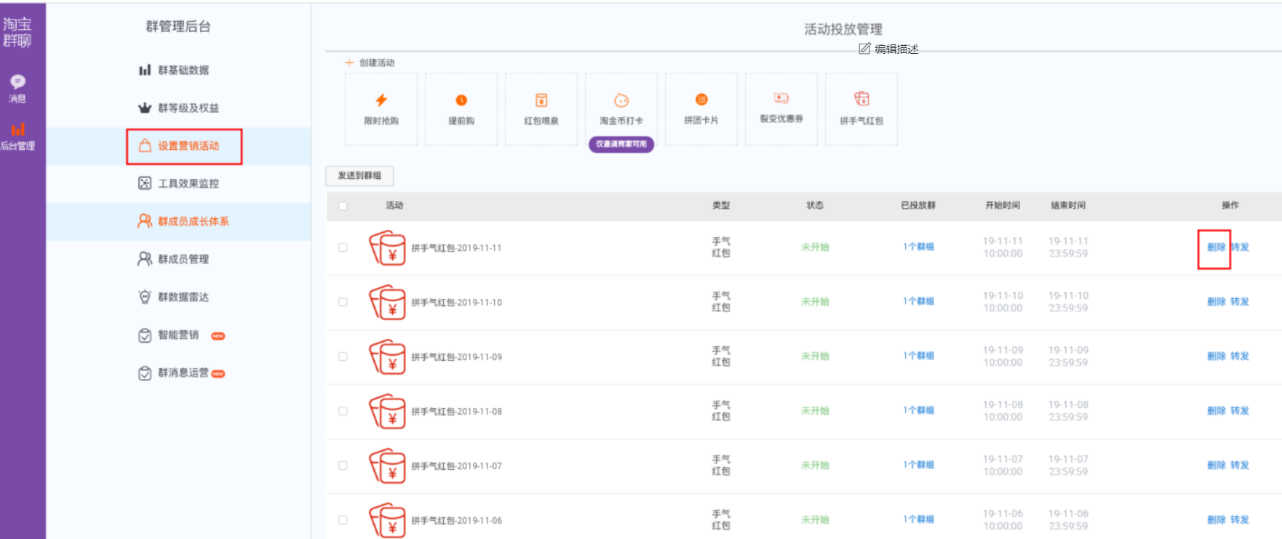The height and width of the screenshot is (539, 1282).
Task: Open 1个群组 link for 2019-11-08 activity
Action: click(918, 410)
